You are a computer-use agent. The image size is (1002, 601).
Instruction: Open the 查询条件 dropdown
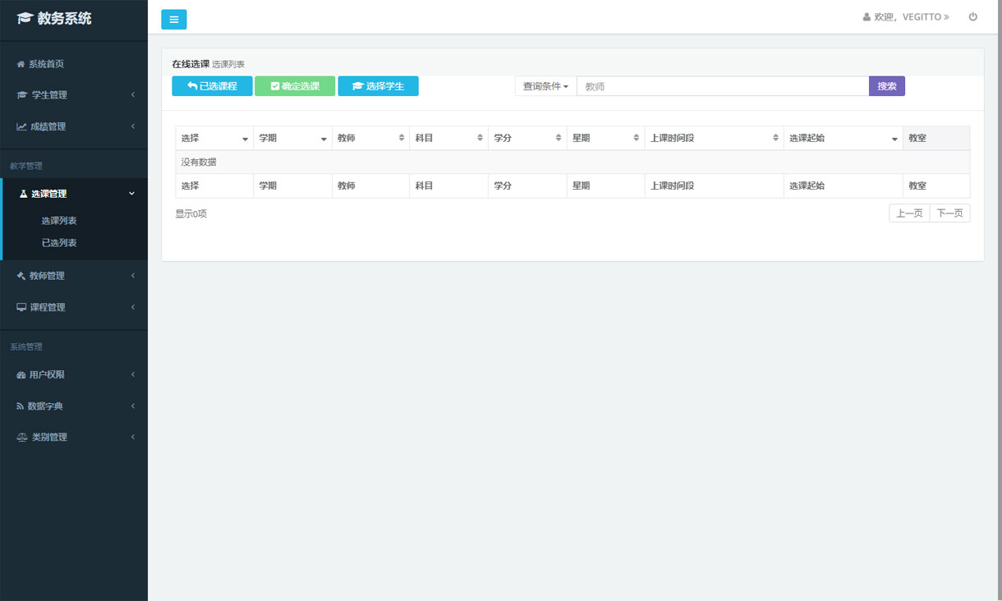coord(545,86)
